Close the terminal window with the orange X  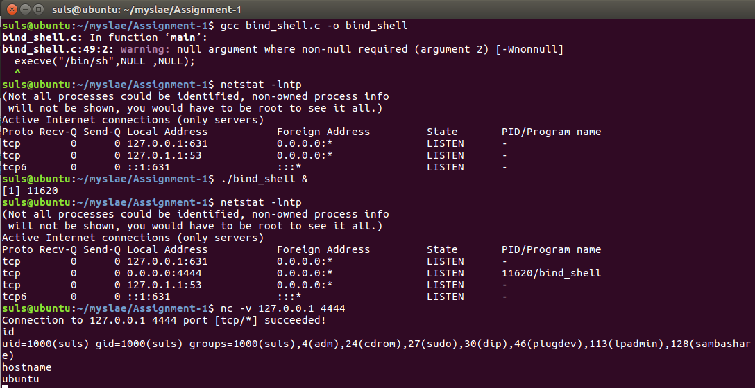point(12,9)
